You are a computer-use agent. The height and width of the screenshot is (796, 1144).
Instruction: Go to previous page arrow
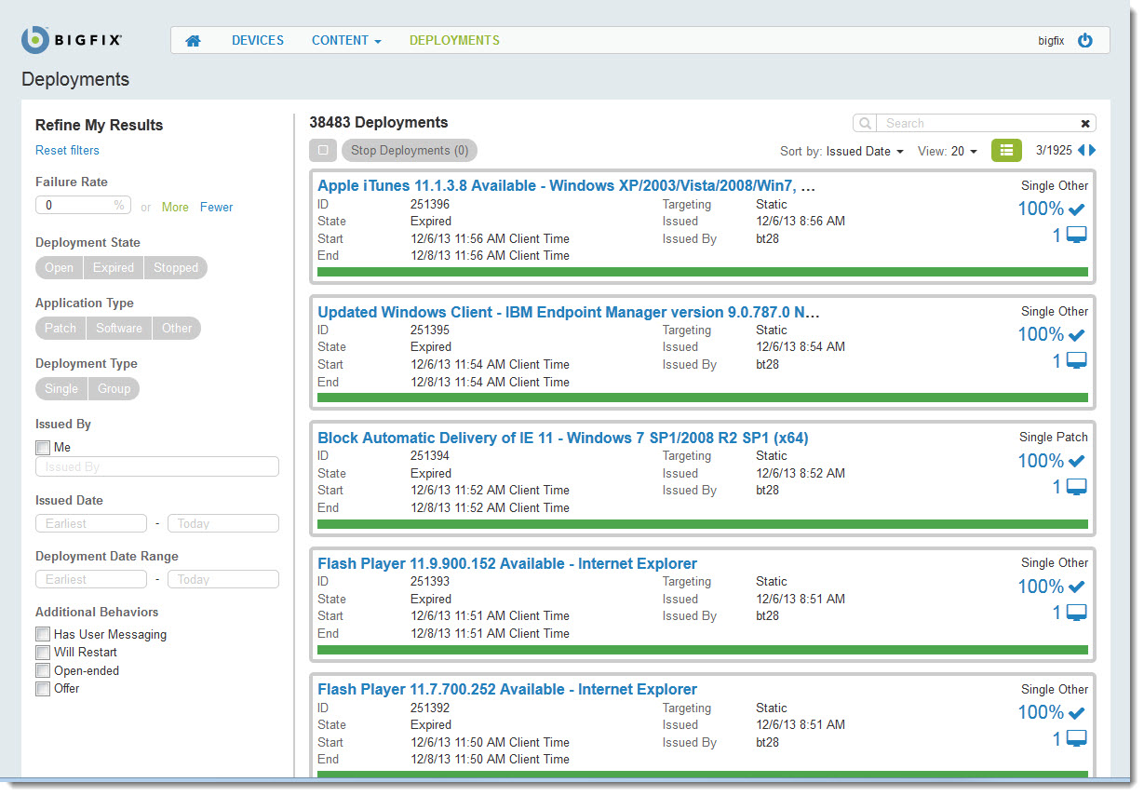1082,150
